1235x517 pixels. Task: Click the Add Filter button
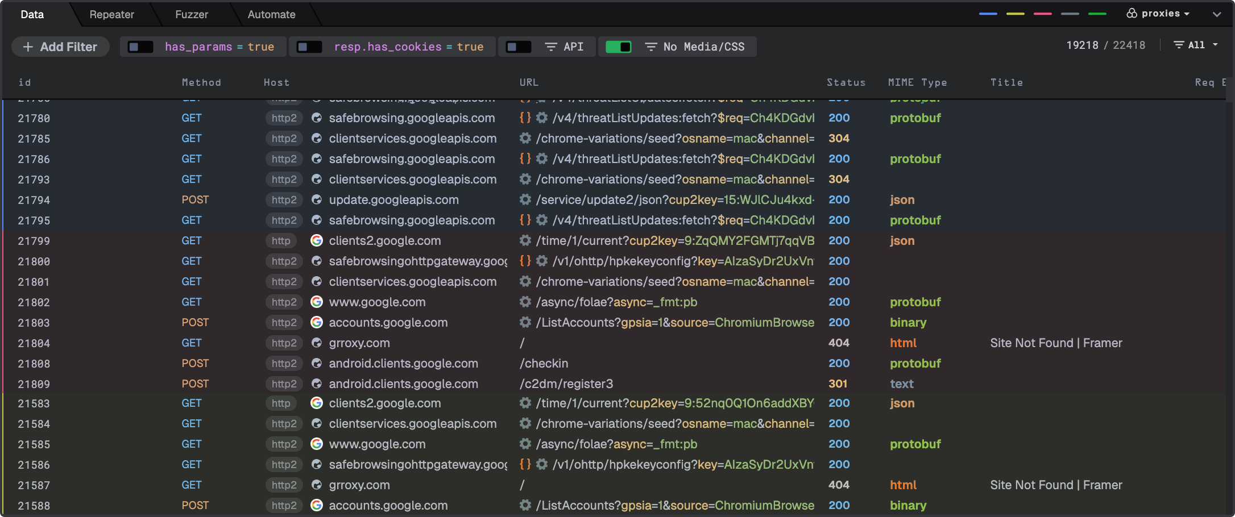(x=60, y=47)
